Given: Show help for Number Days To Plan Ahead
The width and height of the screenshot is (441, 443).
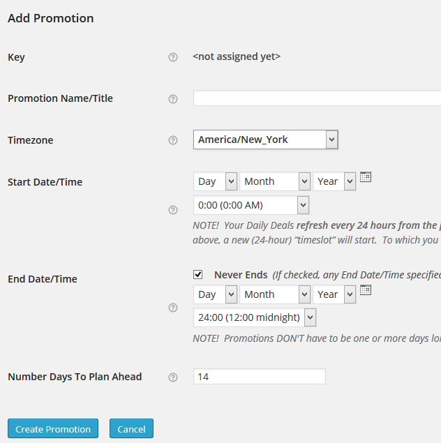Looking at the screenshot, I should point(173,377).
